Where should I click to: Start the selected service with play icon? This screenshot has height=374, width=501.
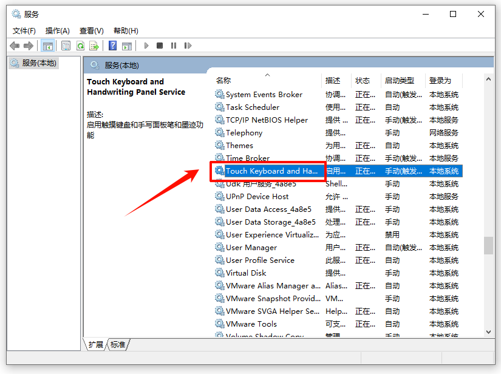146,45
